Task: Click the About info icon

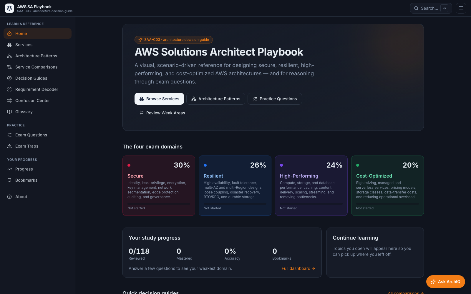Action: click(x=9, y=197)
